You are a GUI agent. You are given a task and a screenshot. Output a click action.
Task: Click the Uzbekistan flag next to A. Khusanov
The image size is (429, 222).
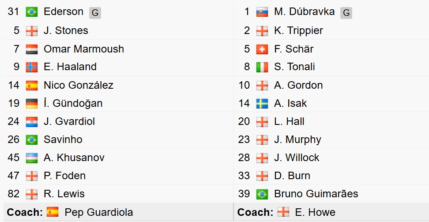click(32, 158)
